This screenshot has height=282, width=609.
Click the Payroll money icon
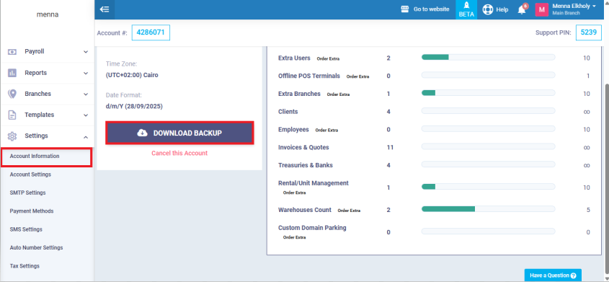point(12,52)
